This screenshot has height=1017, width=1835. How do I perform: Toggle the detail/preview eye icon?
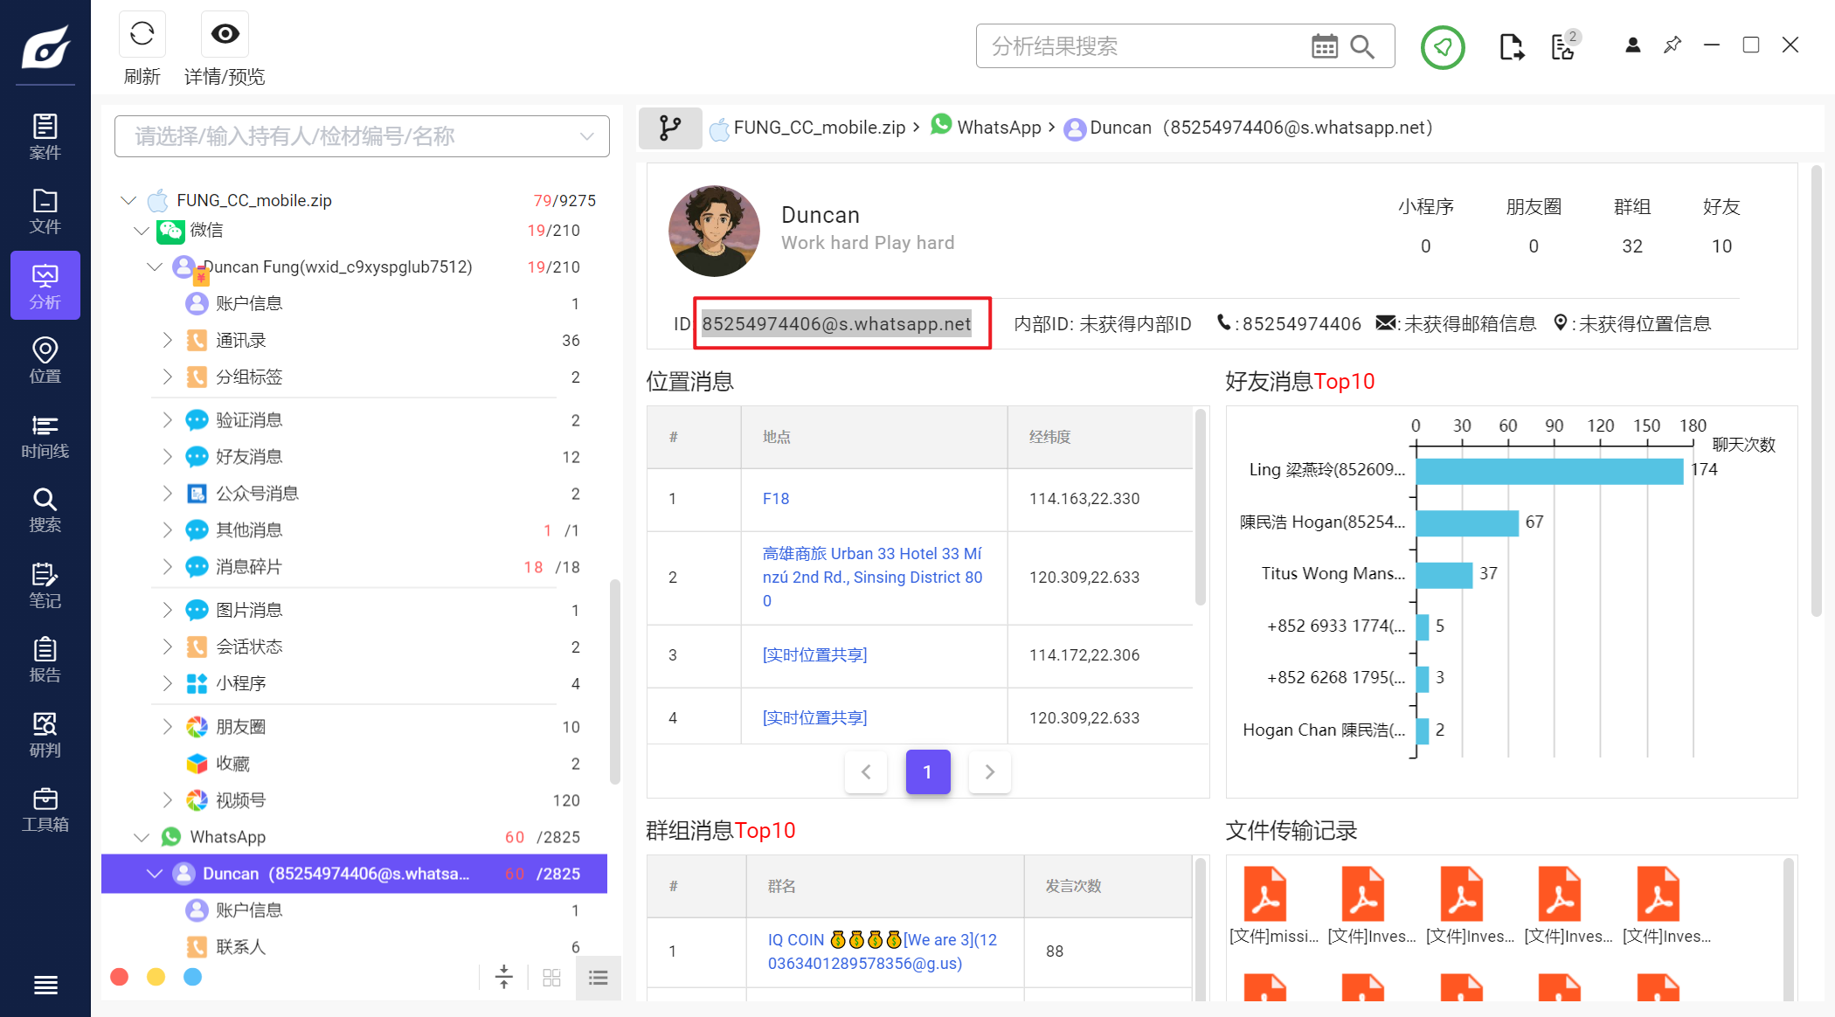tap(225, 35)
